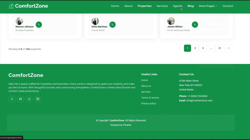Call Sofia Martinez via phone icon
This screenshot has width=250, height=140.
pyautogui.click(x=112, y=25)
